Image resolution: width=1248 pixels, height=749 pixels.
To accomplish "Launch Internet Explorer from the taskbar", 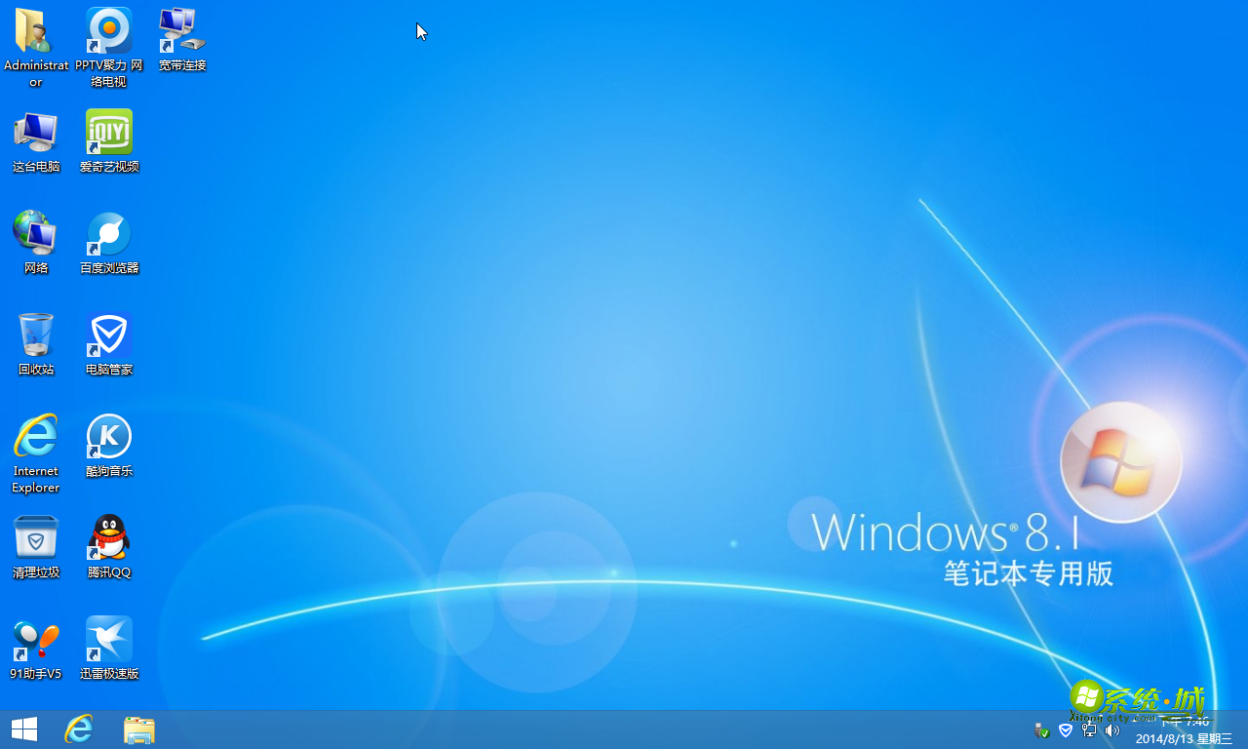I will click(x=79, y=729).
